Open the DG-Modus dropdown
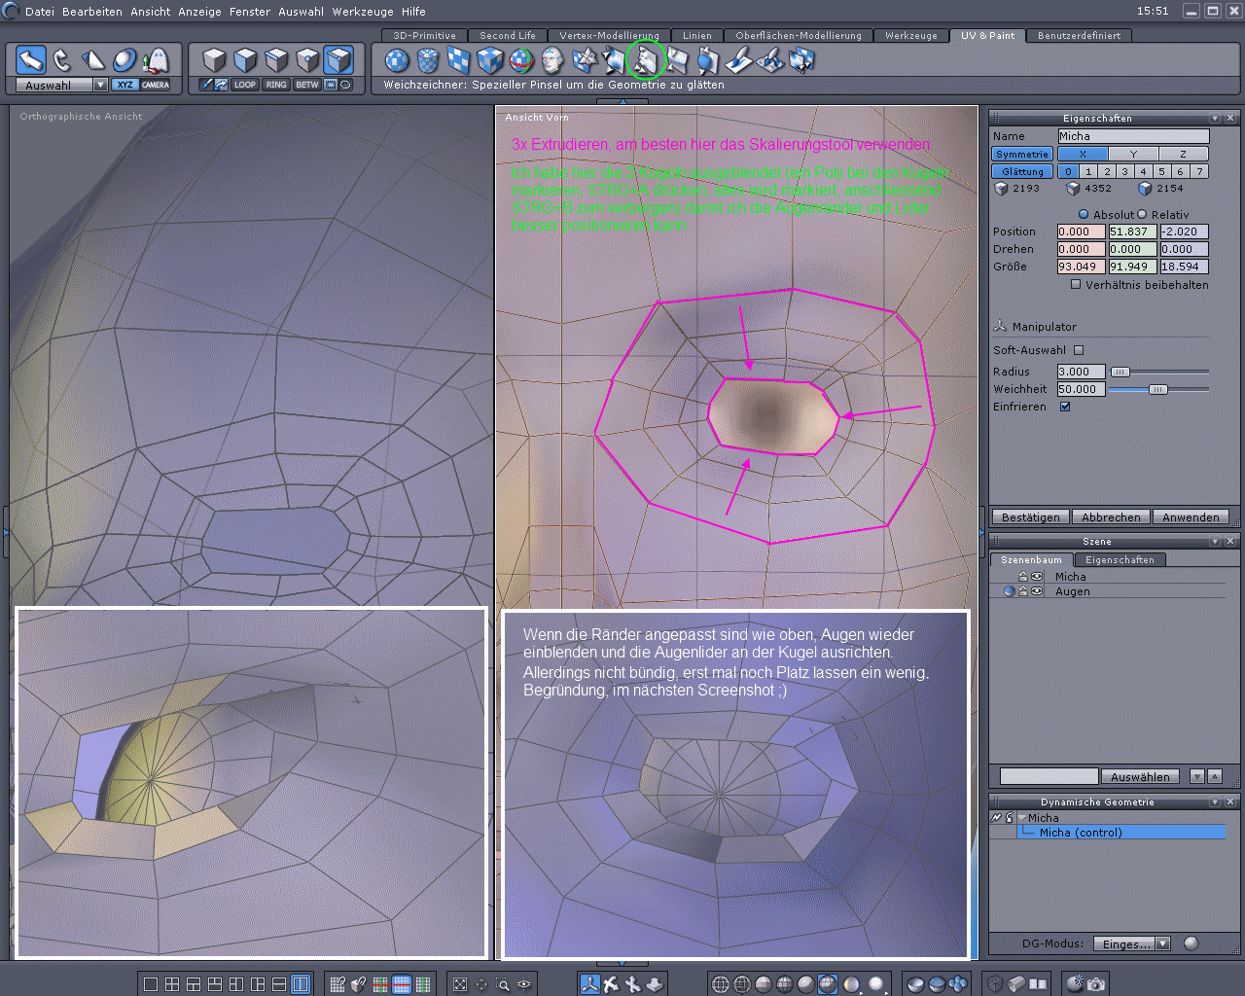 pos(1162,943)
